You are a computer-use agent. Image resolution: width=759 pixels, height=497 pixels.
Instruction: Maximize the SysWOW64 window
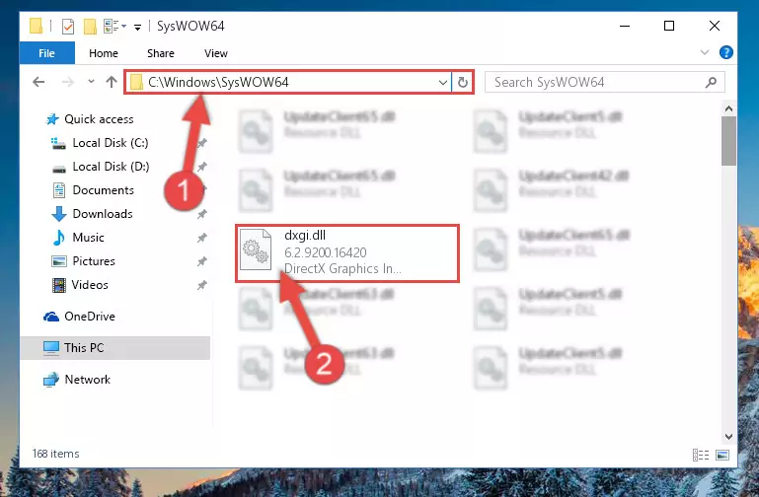669,26
